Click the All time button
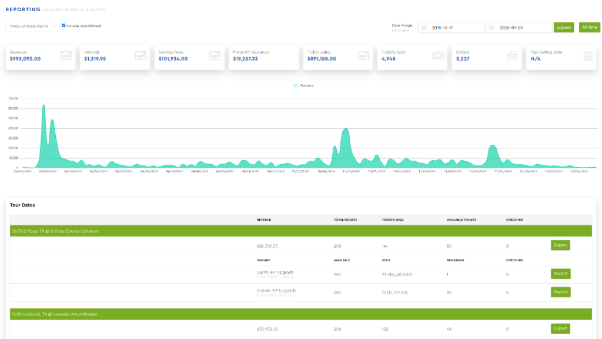 click(590, 27)
